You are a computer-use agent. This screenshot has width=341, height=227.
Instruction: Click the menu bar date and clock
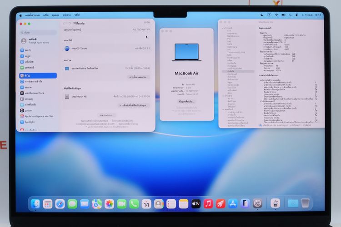311,15
